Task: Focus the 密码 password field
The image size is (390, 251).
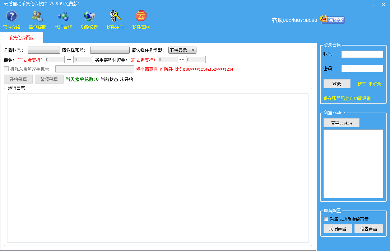Action: pyautogui.click(x=362, y=68)
